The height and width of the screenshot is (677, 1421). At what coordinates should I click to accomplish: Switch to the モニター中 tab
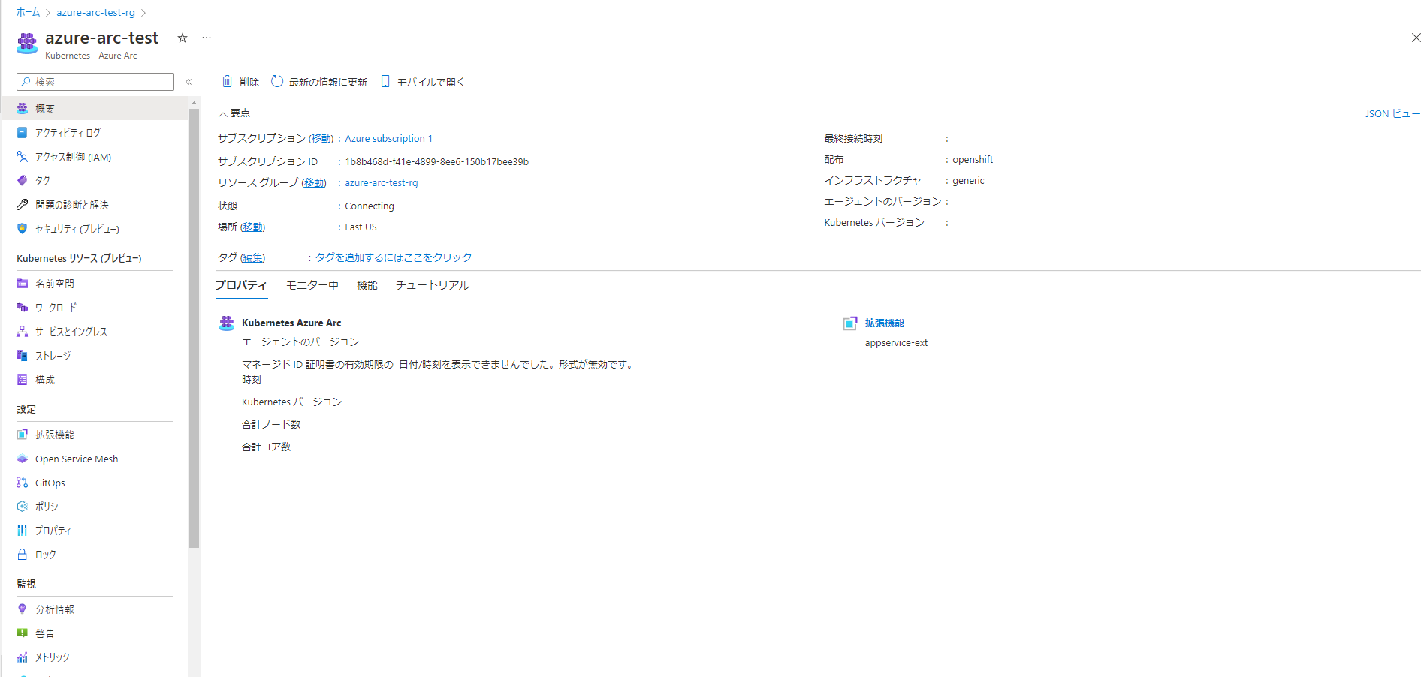pyautogui.click(x=312, y=285)
